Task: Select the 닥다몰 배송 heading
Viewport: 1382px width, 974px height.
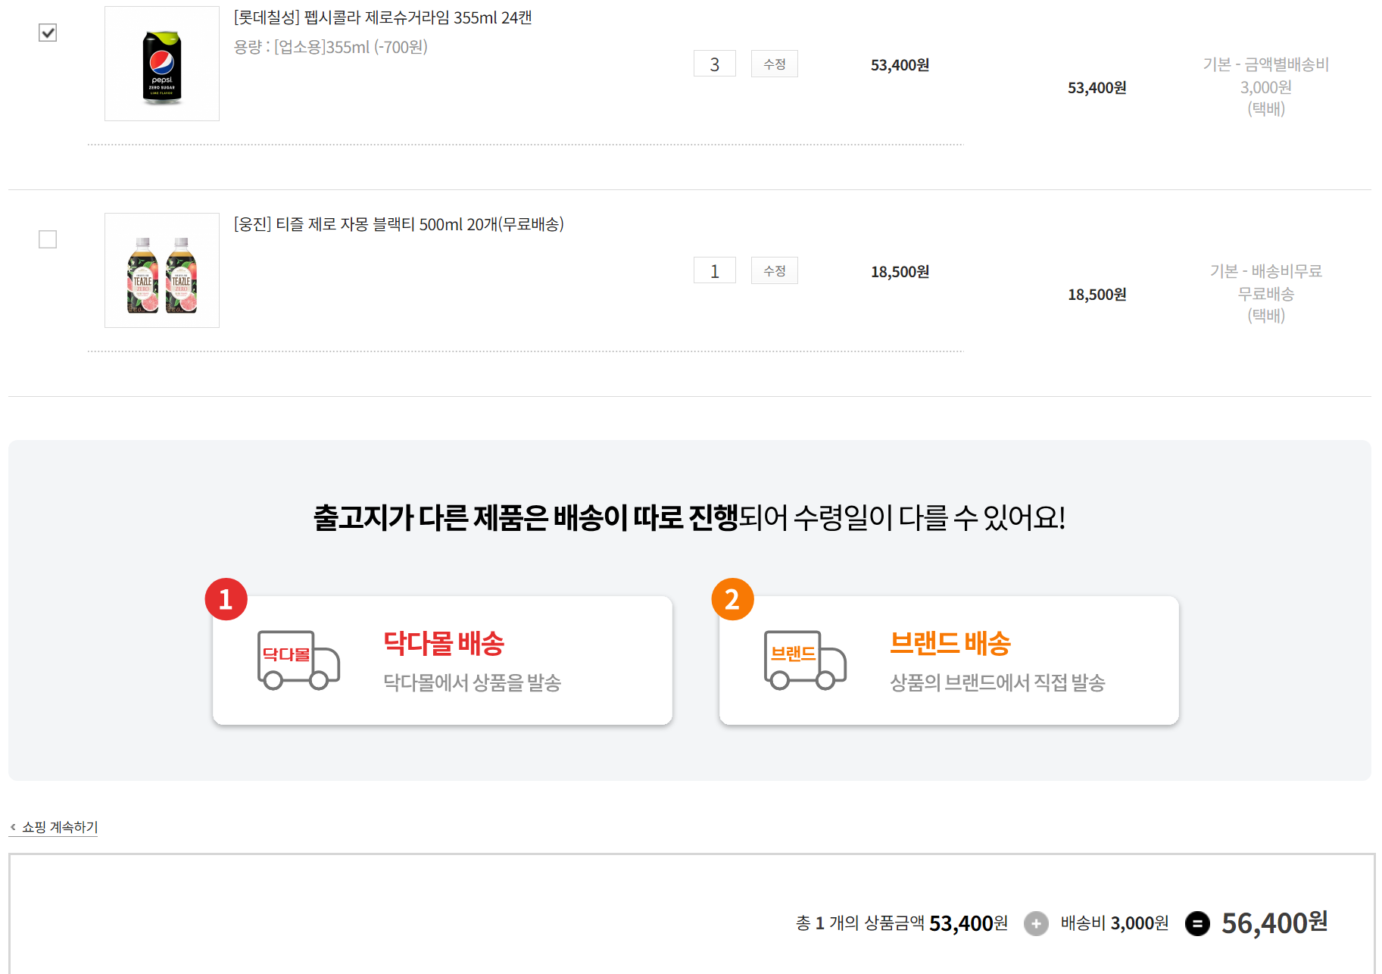Action: tap(444, 644)
